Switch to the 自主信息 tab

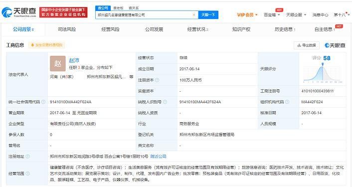tap(325, 29)
